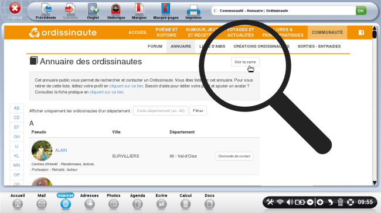Click the battery charging icon
The image size is (381, 213).
[x=300, y=202]
